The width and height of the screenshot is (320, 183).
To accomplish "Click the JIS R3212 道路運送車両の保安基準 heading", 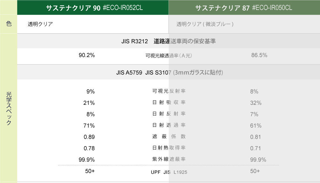I will 168,41.
